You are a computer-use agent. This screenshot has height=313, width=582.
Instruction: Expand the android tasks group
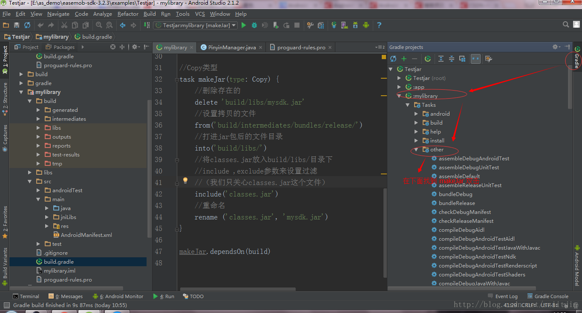pos(416,114)
